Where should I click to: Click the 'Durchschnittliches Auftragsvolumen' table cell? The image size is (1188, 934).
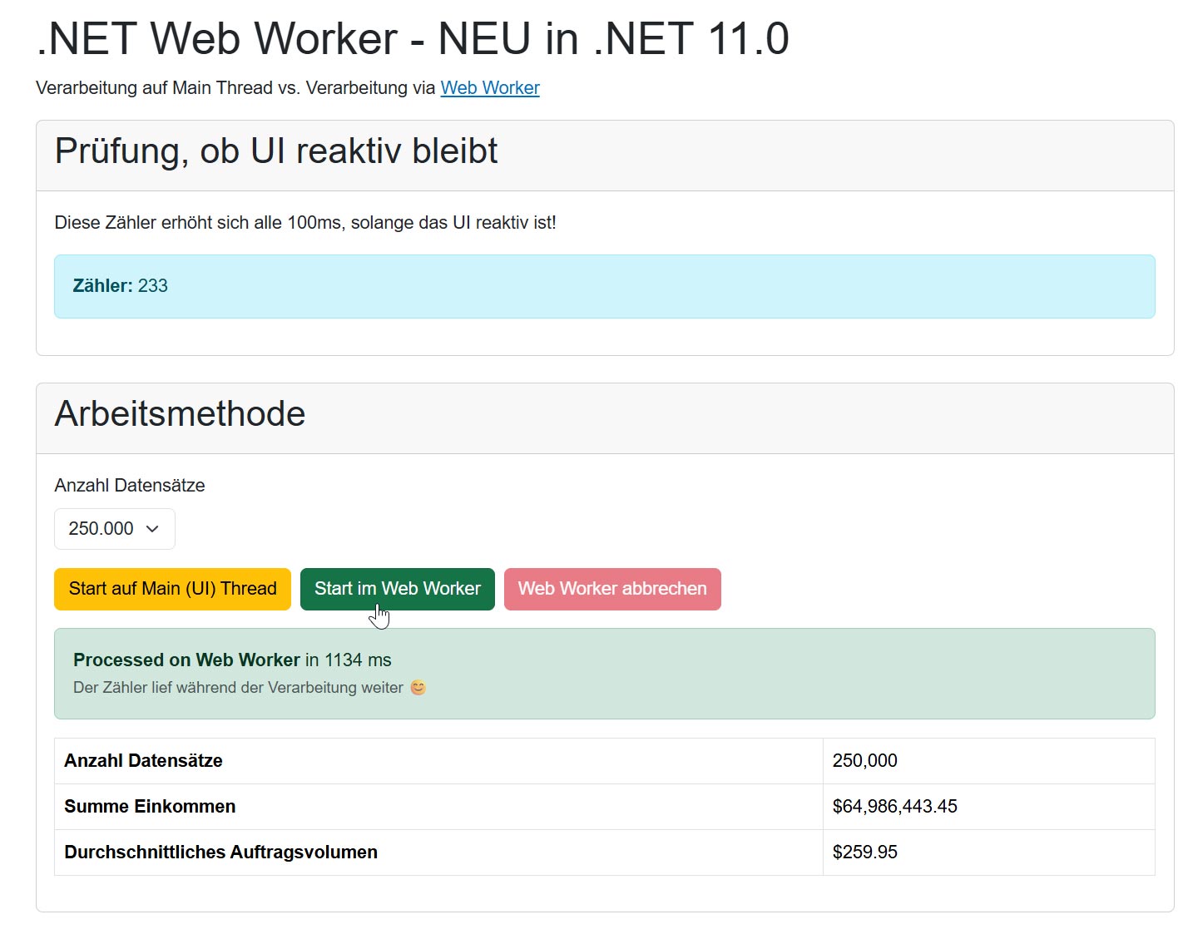(x=220, y=852)
